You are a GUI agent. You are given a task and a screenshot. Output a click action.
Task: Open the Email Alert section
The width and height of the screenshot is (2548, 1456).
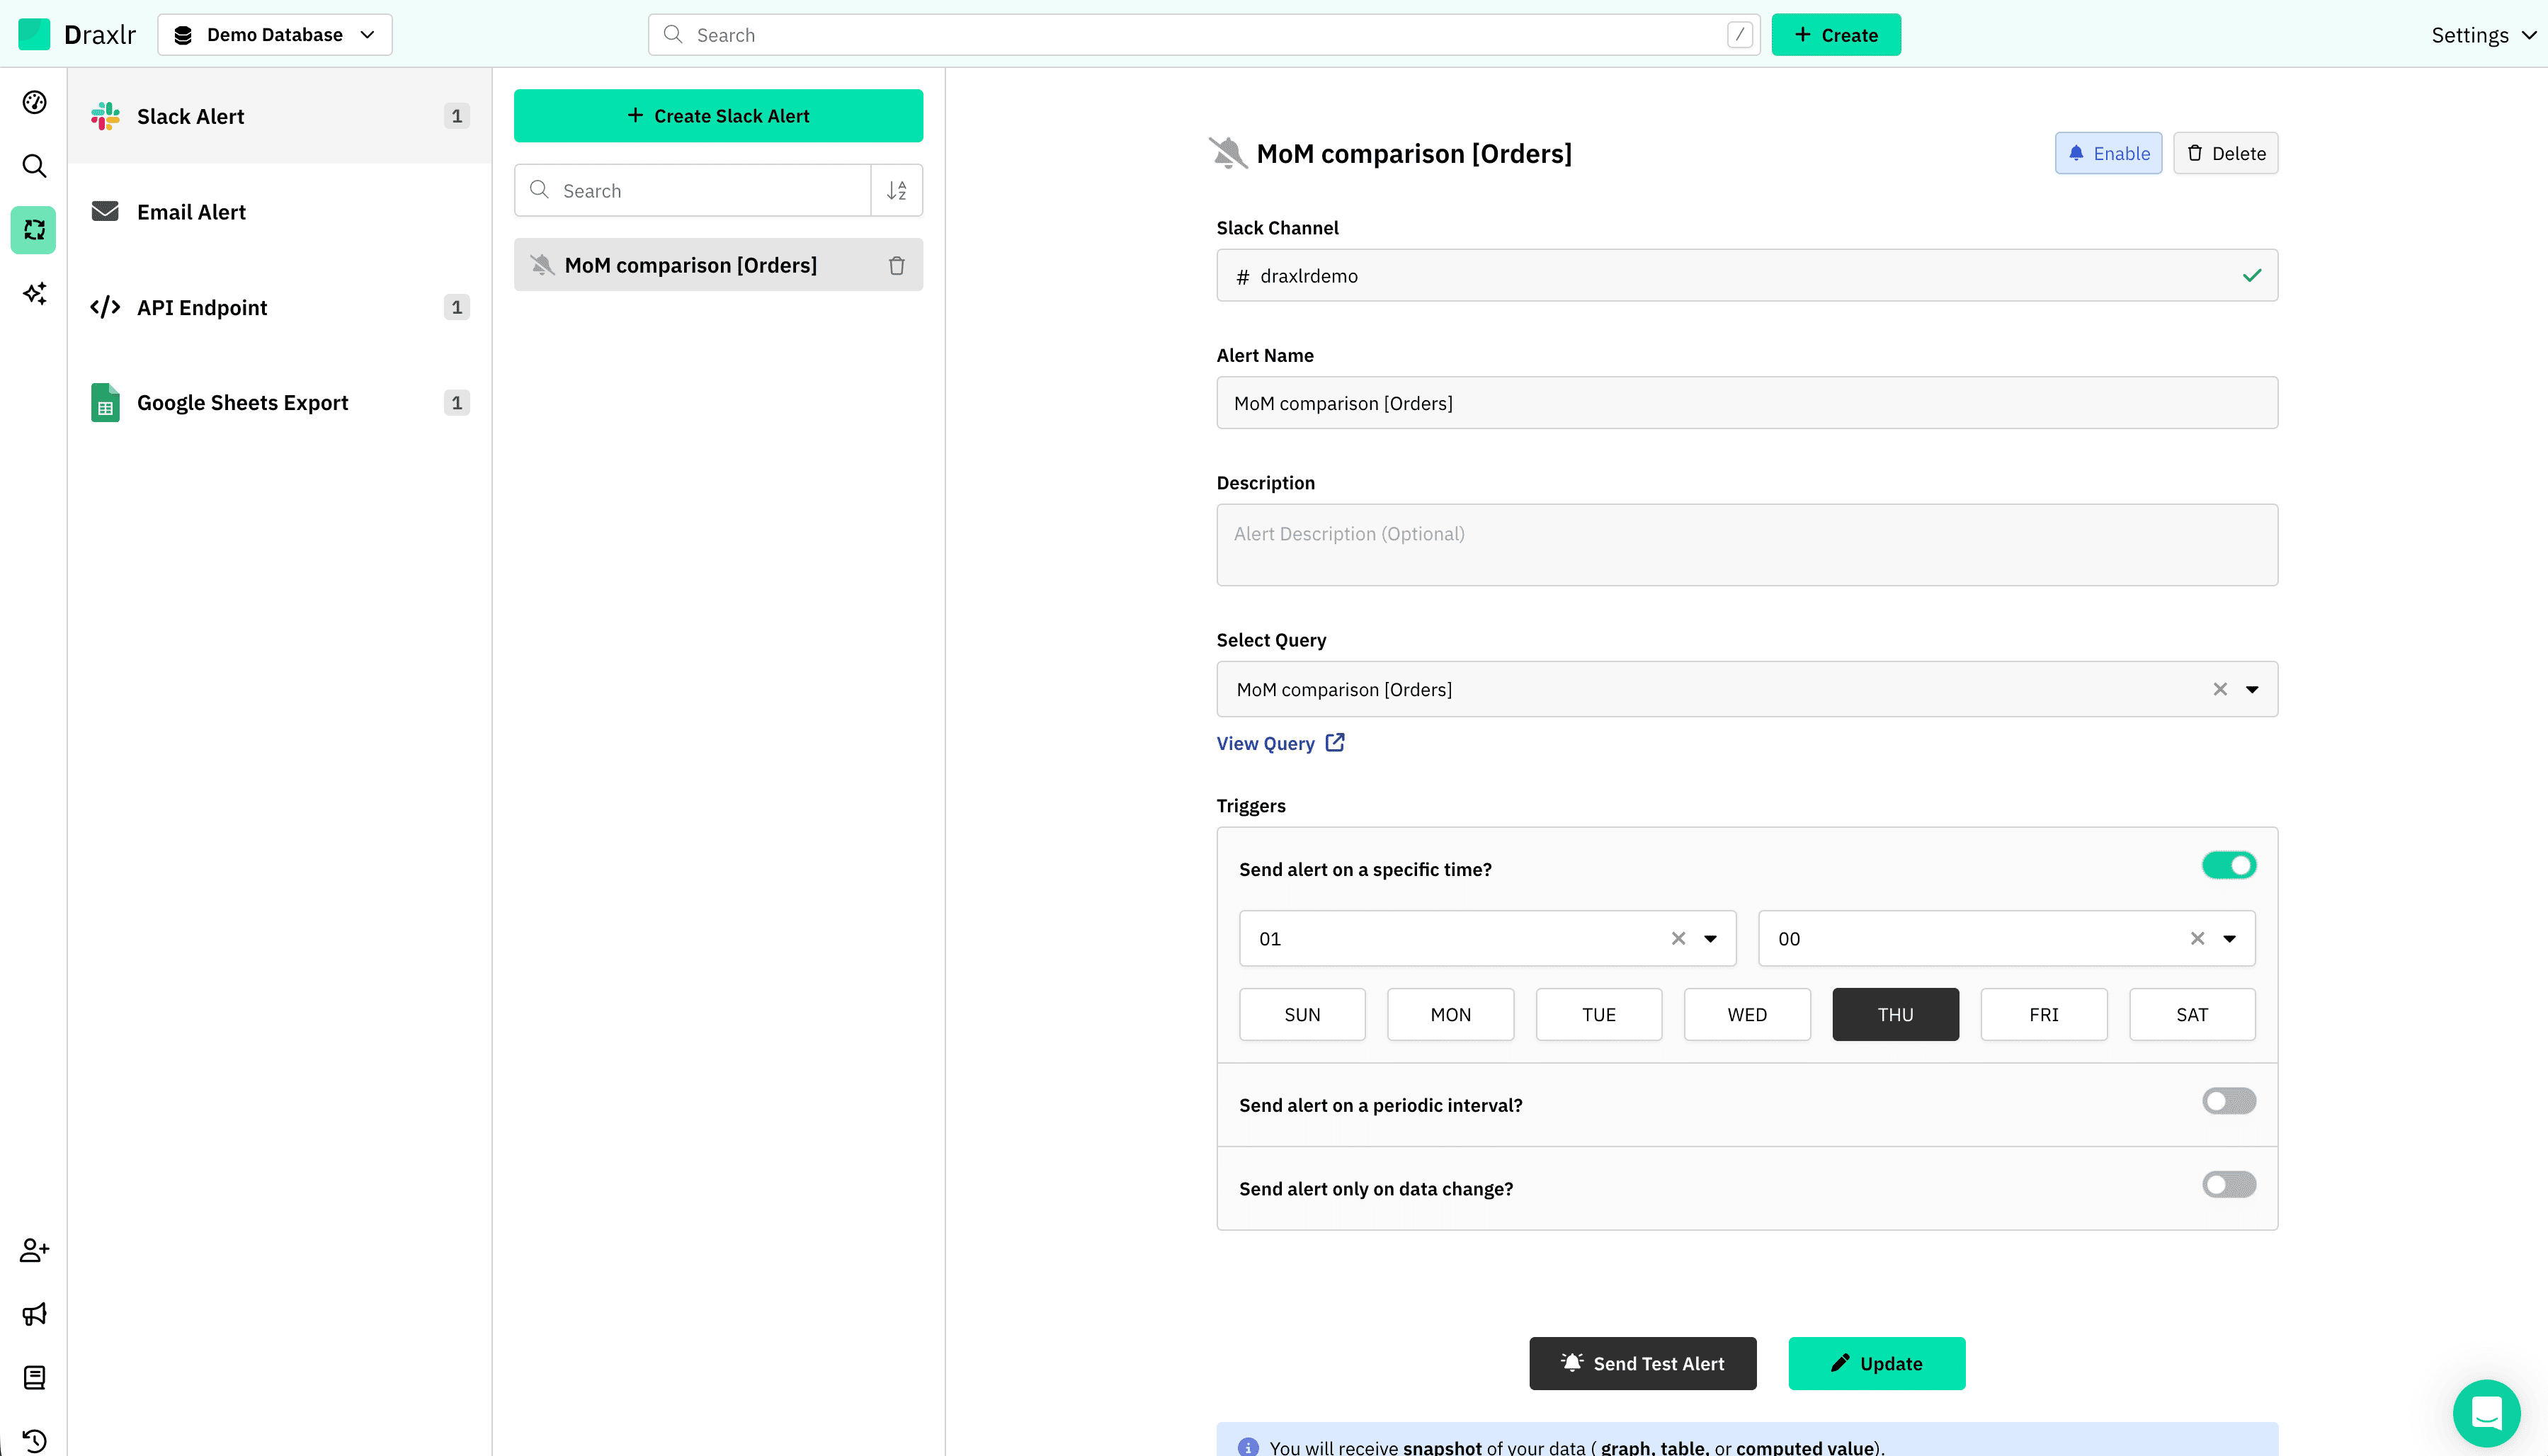click(280, 211)
